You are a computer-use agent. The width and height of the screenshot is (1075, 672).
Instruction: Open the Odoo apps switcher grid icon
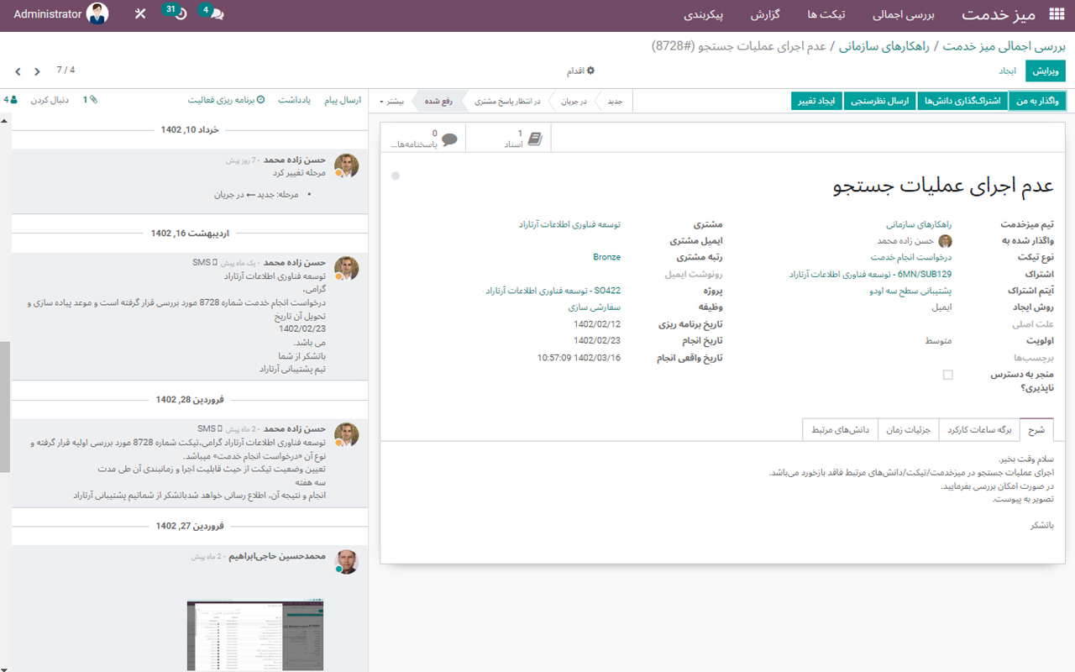1056,13
